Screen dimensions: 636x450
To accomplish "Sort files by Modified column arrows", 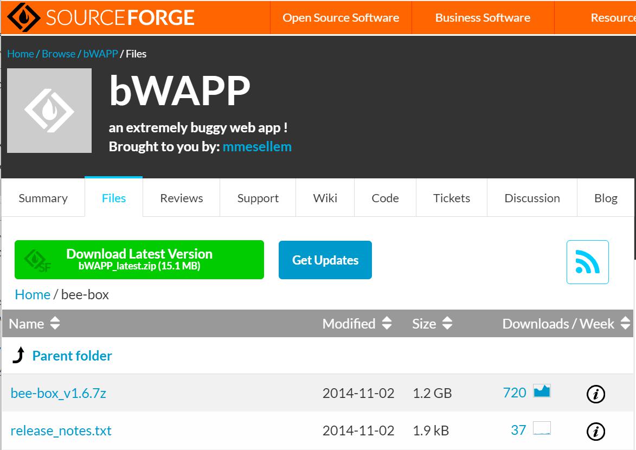I will coord(387,324).
